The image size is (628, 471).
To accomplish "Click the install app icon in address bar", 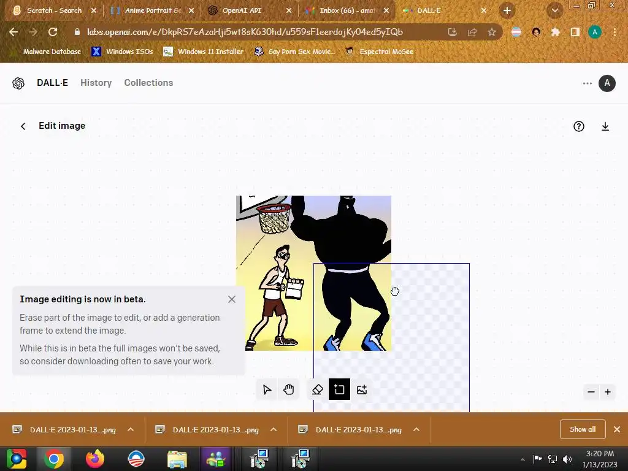I will (452, 33).
